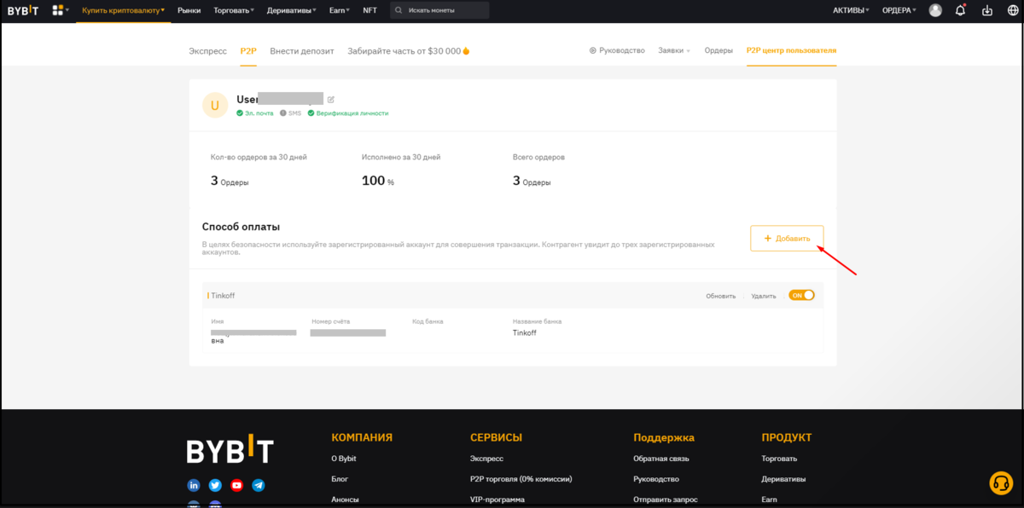Open the user profile avatar icon
The height and width of the screenshot is (508, 1024).
[935, 10]
